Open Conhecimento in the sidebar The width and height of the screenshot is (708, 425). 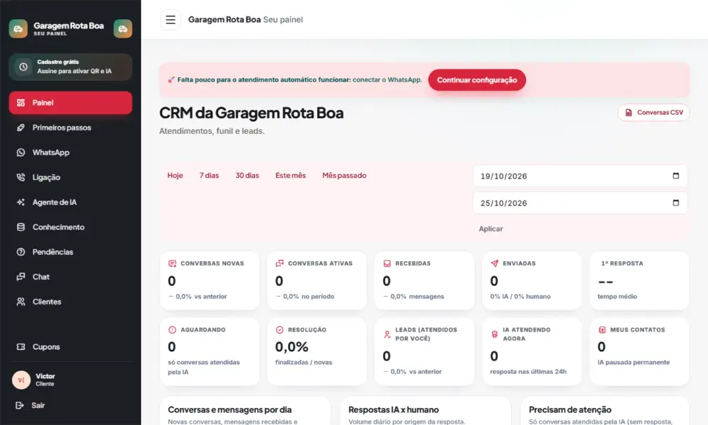pos(70,227)
